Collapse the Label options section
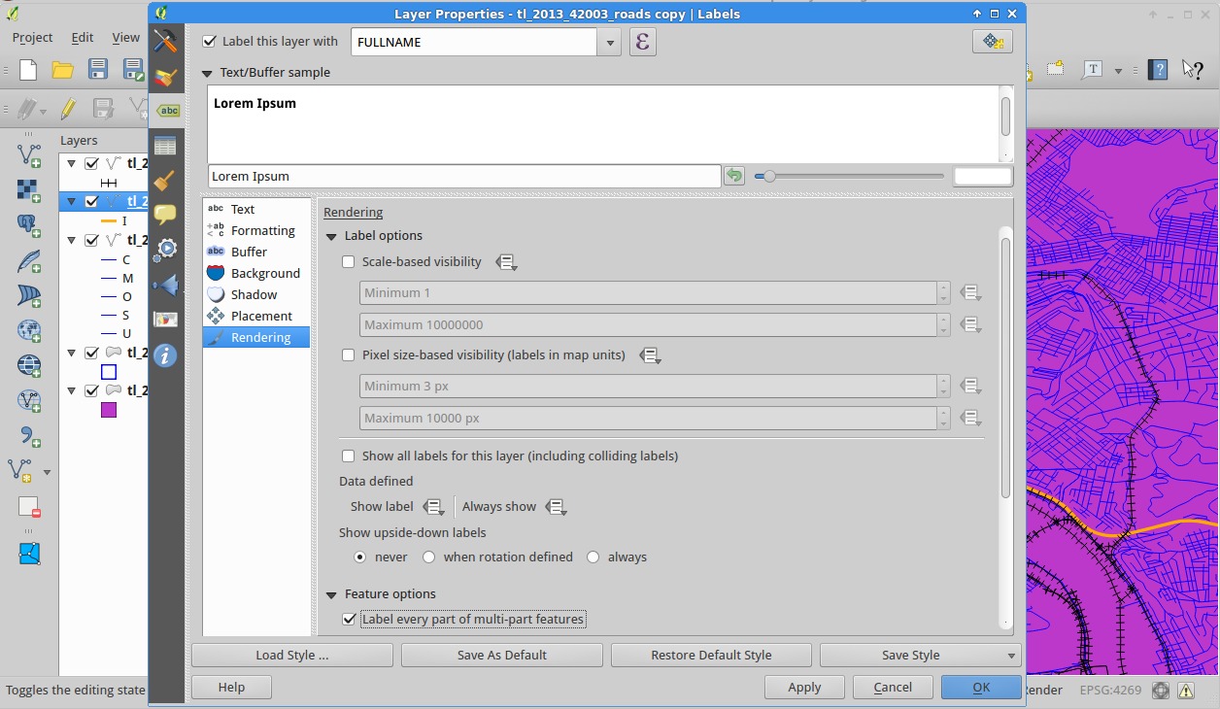The image size is (1220, 709). point(331,236)
